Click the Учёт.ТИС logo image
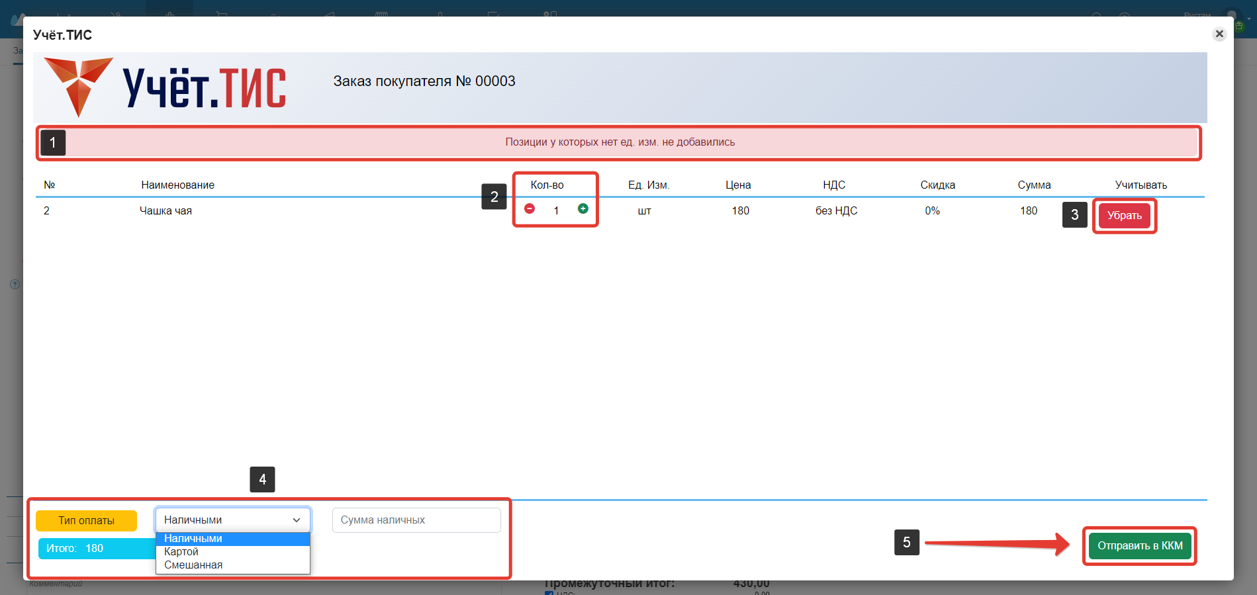Viewport: 1257px width, 595px height. pyautogui.click(x=165, y=87)
